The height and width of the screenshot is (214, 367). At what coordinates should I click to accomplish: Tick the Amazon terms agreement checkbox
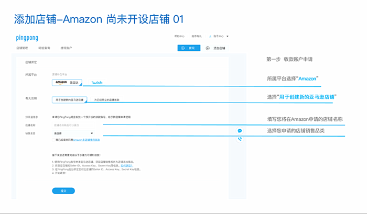53,140
